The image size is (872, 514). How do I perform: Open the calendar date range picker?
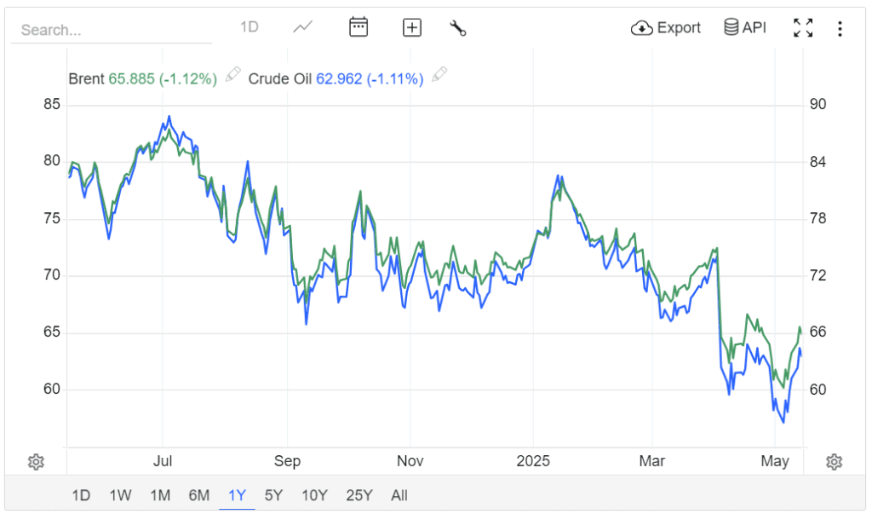[x=359, y=27]
